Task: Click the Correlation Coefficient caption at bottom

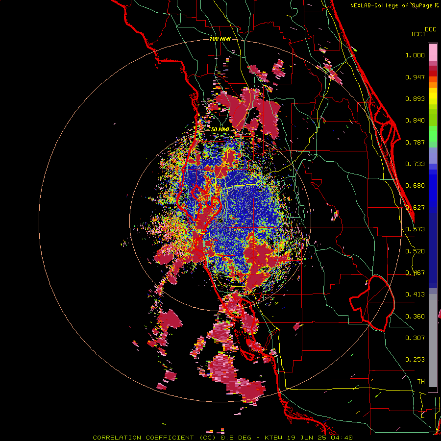Action: [222, 438]
